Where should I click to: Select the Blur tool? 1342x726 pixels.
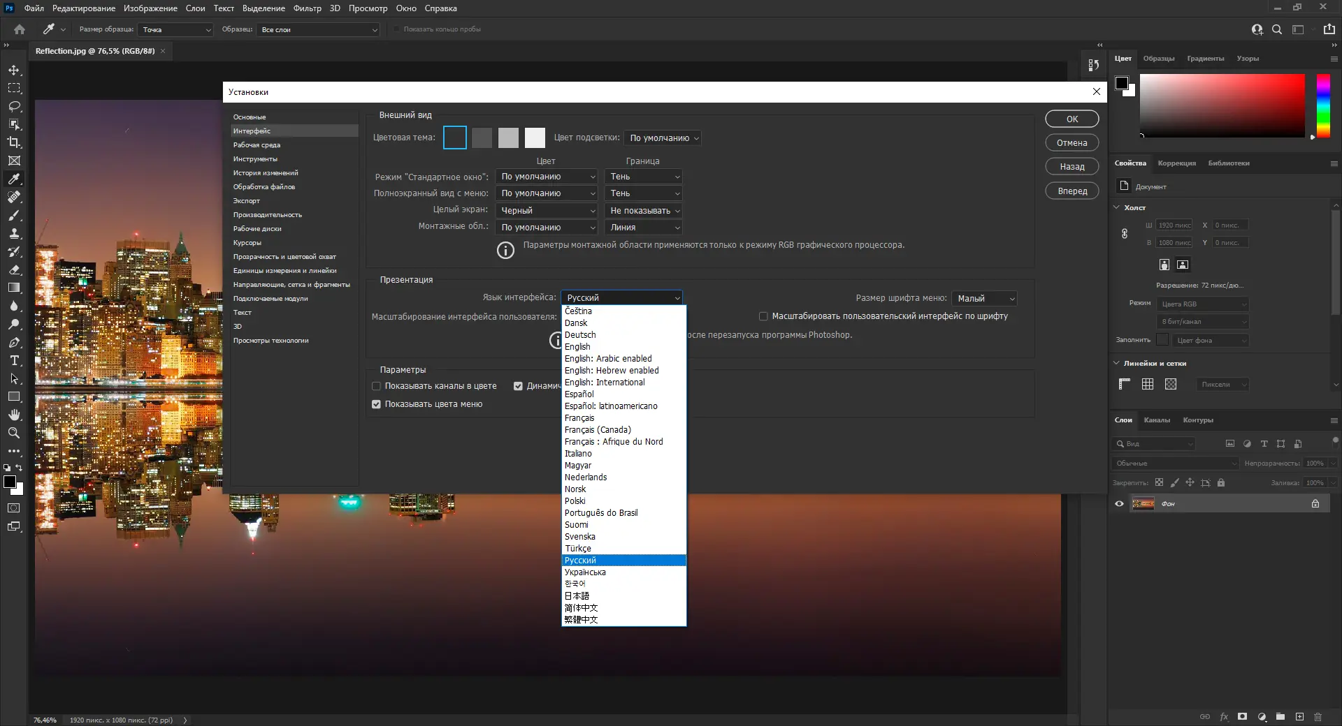tap(14, 306)
